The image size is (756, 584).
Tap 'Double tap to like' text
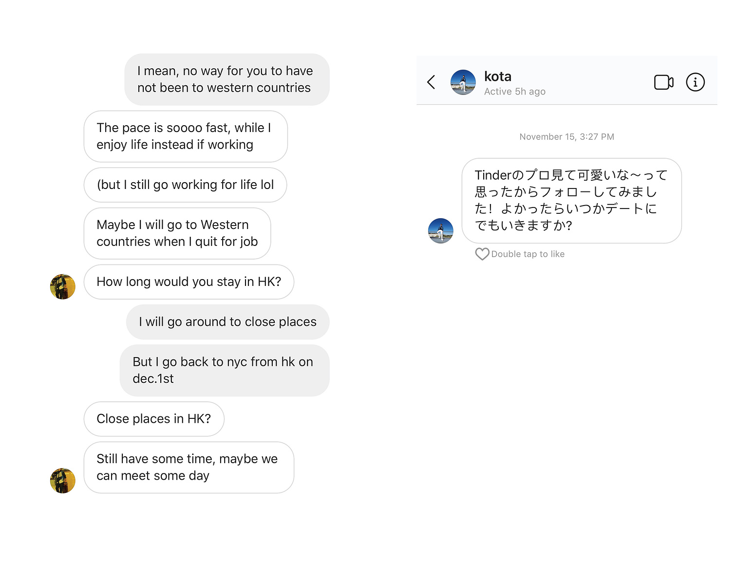tap(528, 254)
